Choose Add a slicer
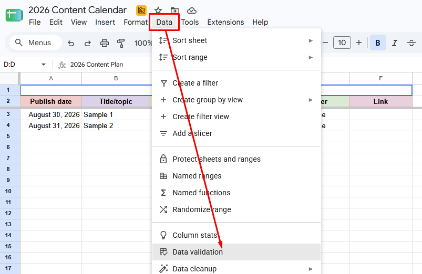Image resolution: width=422 pixels, height=274 pixels. [x=236, y=133]
